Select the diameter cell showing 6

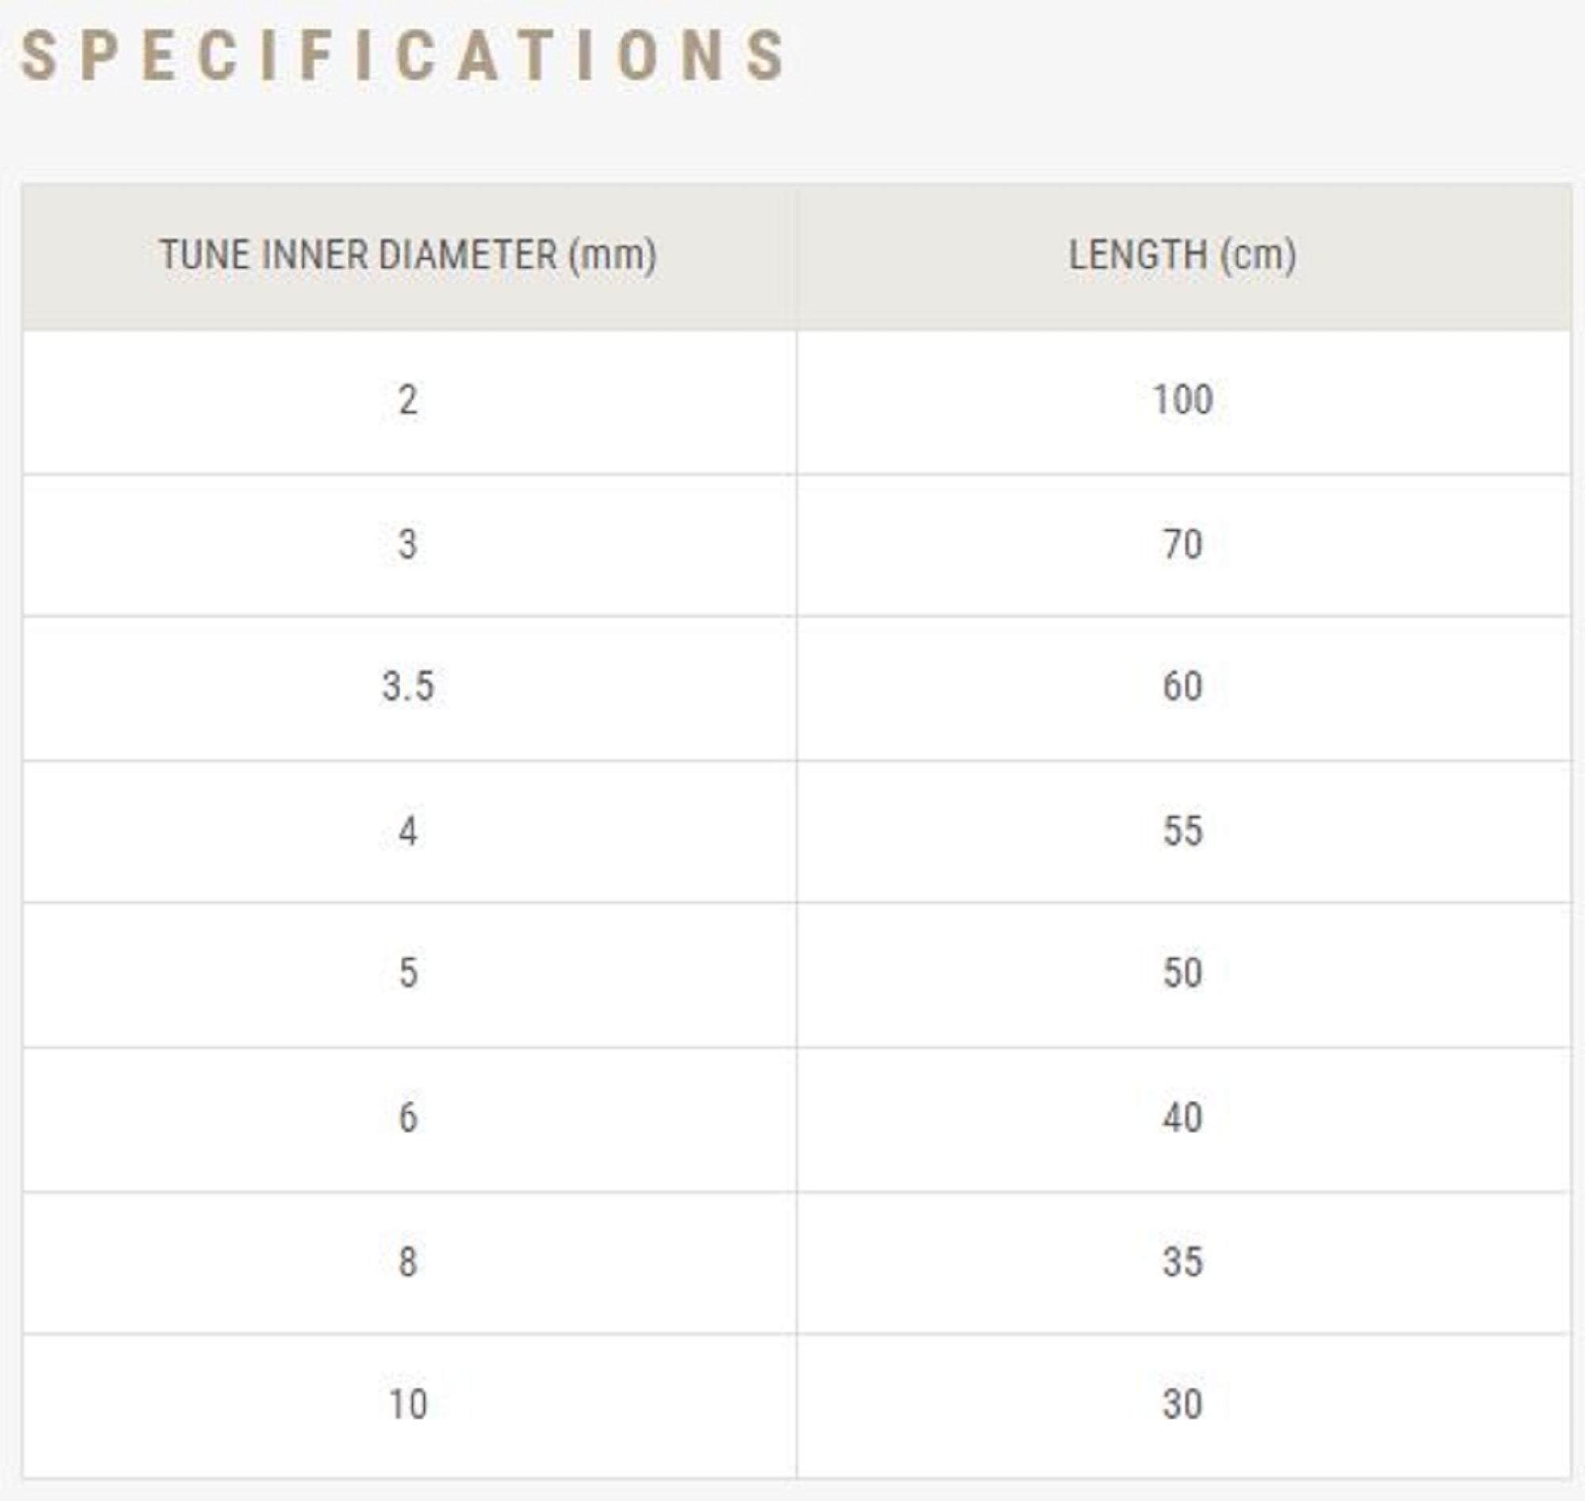coord(408,1118)
